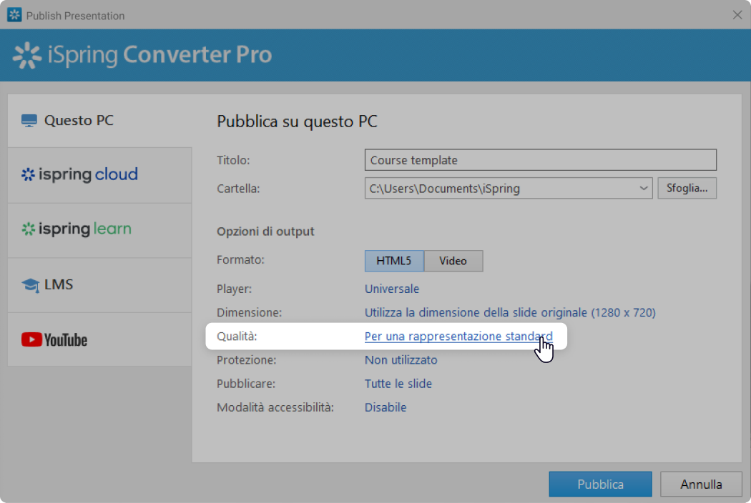Click the Titolo text field
Image resolution: width=751 pixels, height=503 pixels.
click(540, 160)
